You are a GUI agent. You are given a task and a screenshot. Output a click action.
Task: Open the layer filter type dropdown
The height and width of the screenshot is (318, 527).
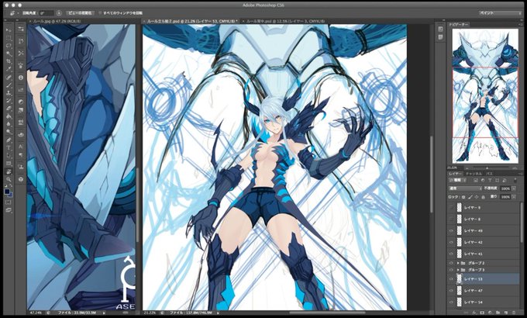458,181
